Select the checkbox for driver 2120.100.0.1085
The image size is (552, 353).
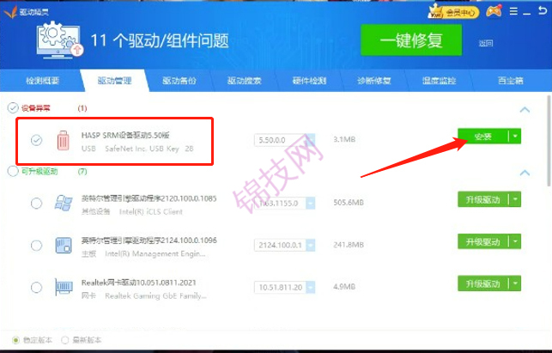[x=36, y=204]
